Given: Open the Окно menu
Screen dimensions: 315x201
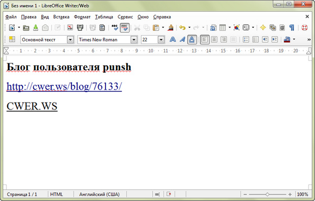Looking at the screenshot, I should [143, 17].
